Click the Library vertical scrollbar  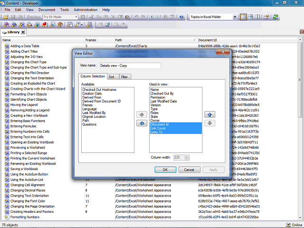tap(300, 128)
